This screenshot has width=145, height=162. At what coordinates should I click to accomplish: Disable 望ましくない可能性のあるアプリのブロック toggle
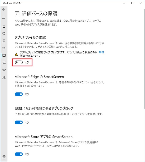(x=19, y=122)
